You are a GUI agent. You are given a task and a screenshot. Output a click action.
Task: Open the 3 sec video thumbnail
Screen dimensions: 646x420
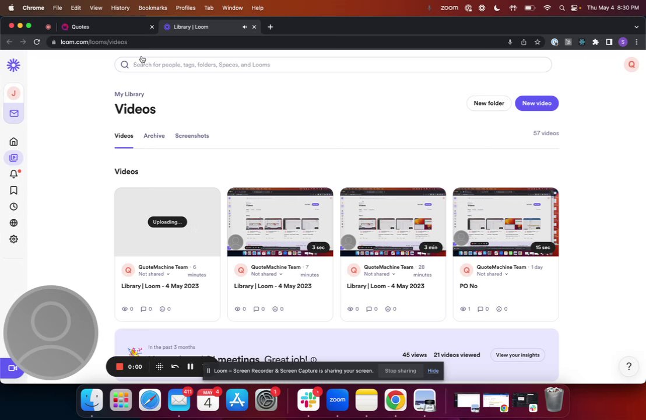point(280,222)
